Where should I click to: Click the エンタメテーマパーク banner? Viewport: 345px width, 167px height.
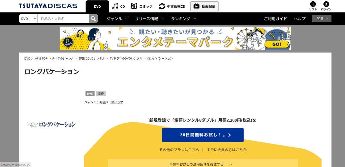[175, 38]
